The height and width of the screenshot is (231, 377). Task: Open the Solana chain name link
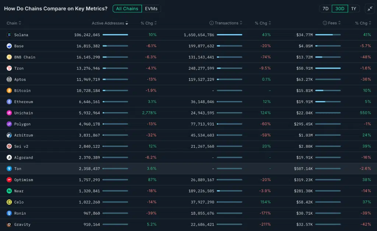pos(21,35)
